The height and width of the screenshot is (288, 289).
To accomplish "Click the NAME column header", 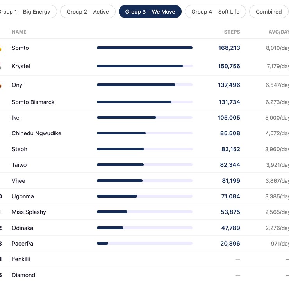I will click(19, 32).
